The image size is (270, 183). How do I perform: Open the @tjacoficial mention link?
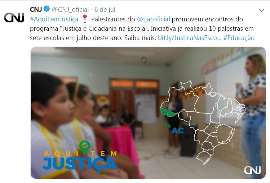(x=153, y=19)
